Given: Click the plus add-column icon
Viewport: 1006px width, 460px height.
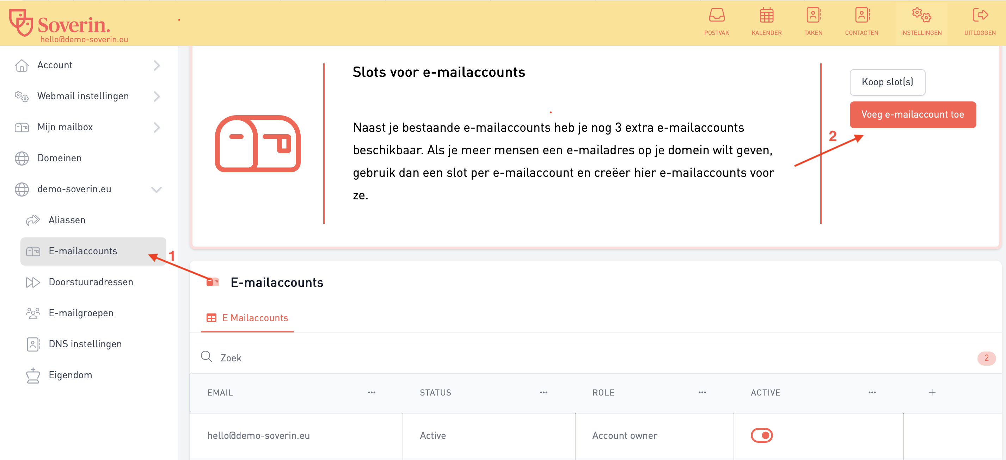Looking at the screenshot, I should tap(932, 392).
